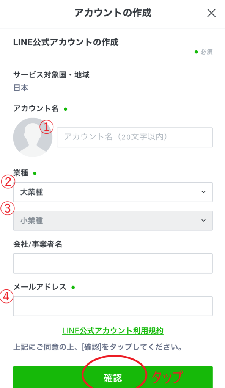
Task: Click the chevron arrow in 小業種 box
Action: [x=203, y=221]
